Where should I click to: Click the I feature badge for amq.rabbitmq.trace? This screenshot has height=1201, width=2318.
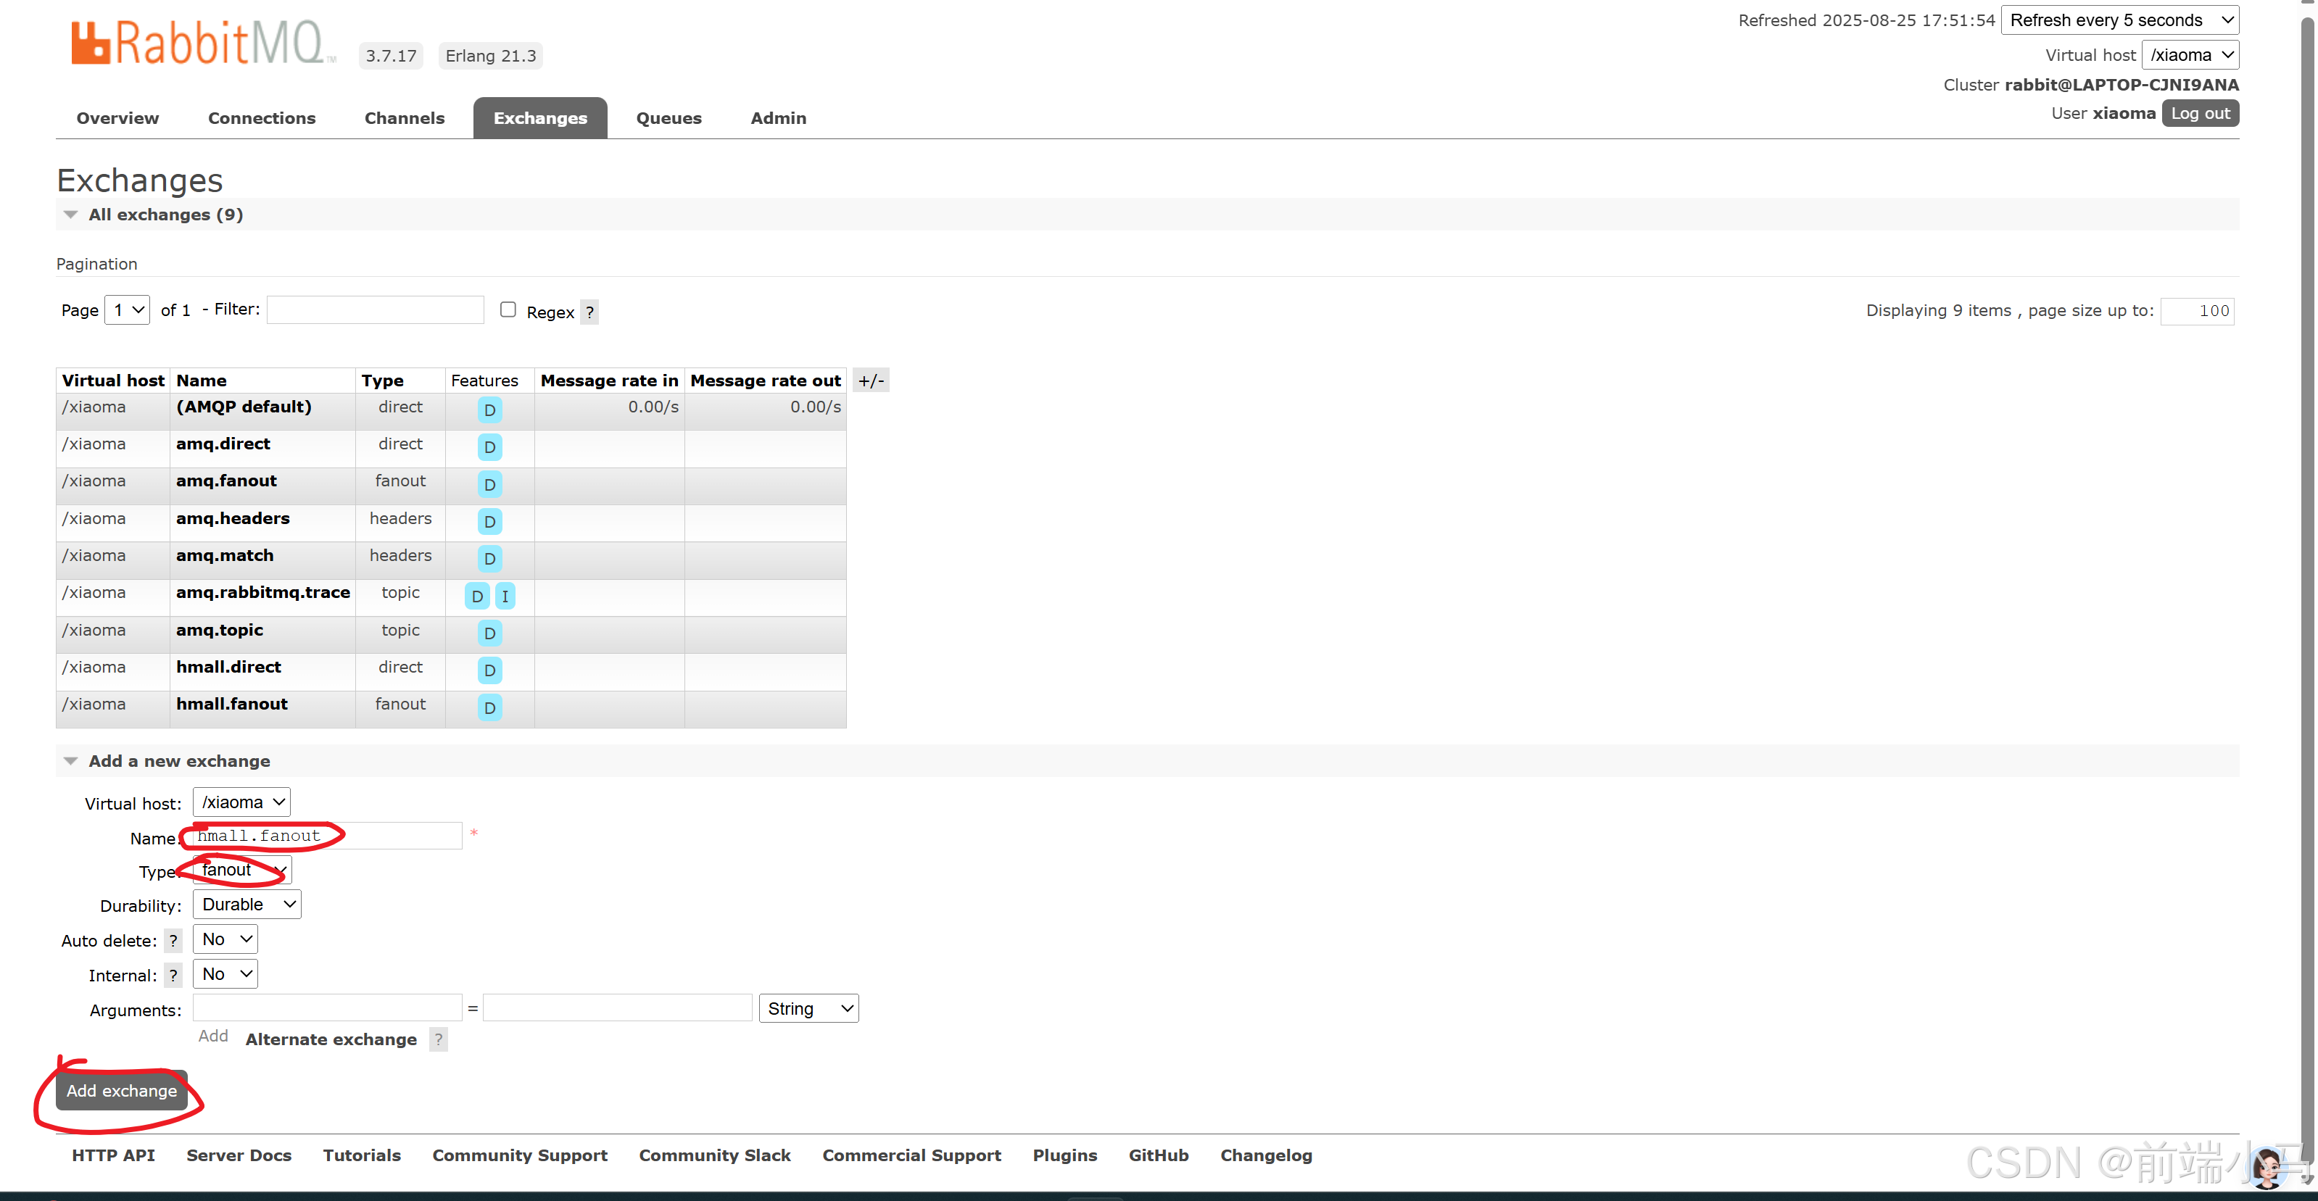505,596
